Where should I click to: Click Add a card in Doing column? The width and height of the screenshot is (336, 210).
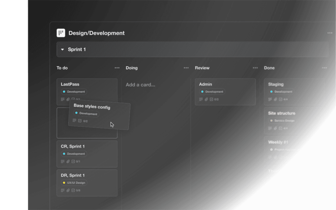click(x=140, y=85)
